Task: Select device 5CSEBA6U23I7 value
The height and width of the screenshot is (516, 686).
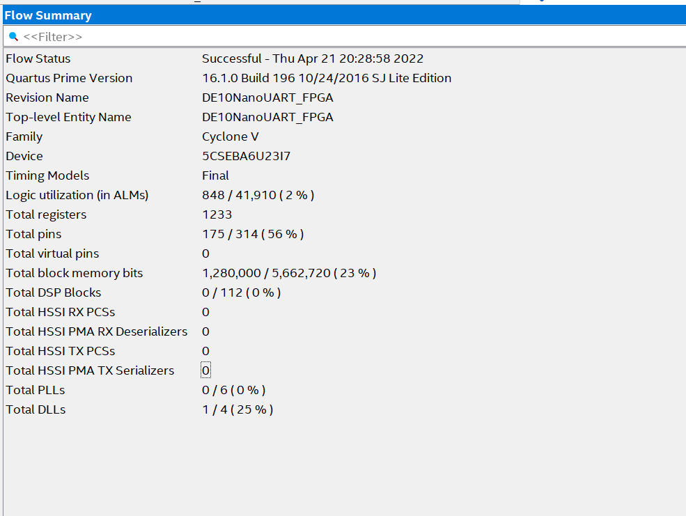Action: click(x=246, y=156)
